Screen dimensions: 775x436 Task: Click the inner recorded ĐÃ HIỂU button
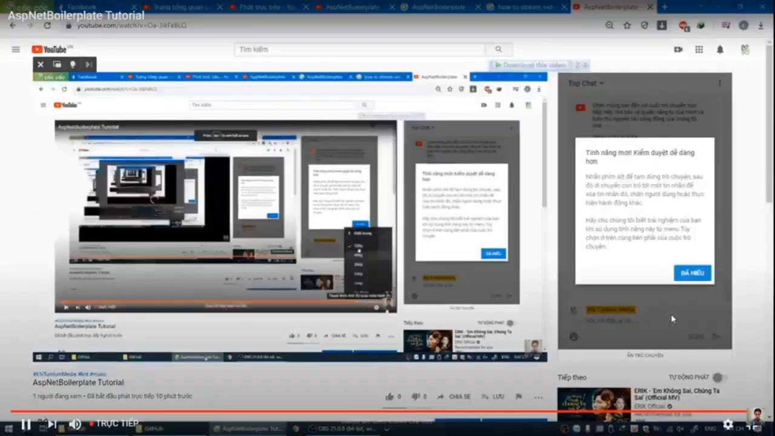[493, 254]
